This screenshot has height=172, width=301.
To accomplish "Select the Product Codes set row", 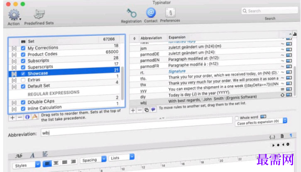I will (x=64, y=54).
